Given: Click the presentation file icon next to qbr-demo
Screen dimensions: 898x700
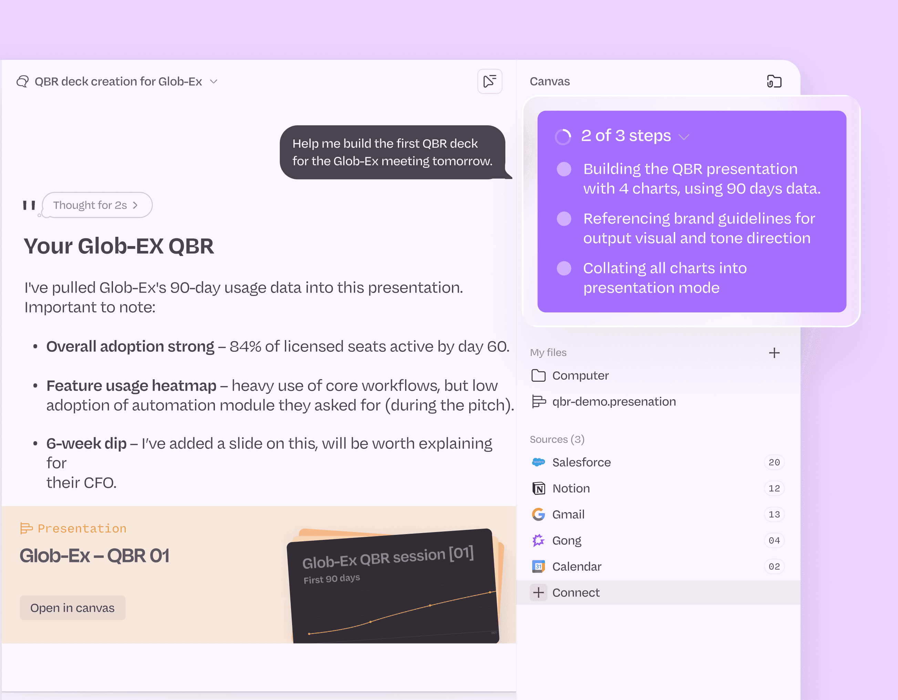Looking at the screenshot, I should pos(539,401).
